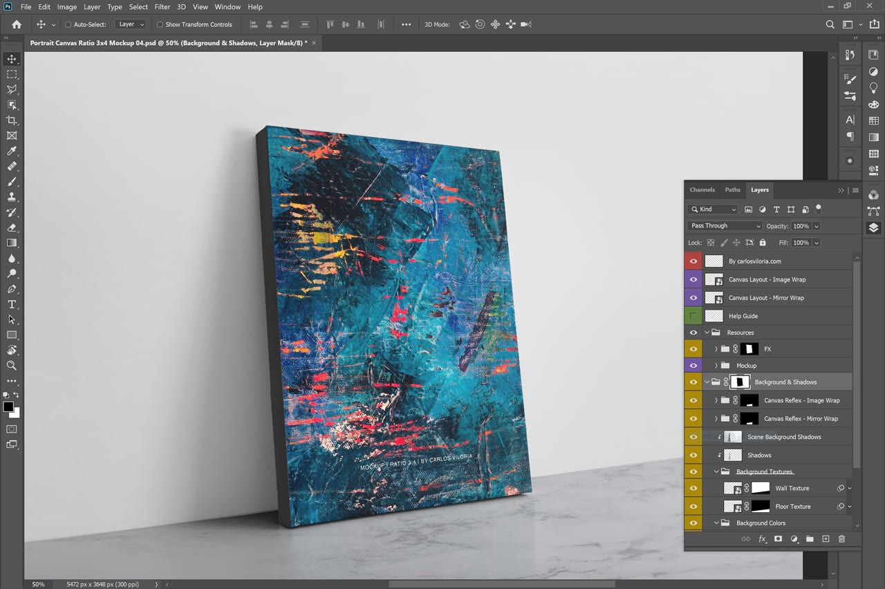Click Create new layer icon
This screenshot has height=589, width=885.
826,539
